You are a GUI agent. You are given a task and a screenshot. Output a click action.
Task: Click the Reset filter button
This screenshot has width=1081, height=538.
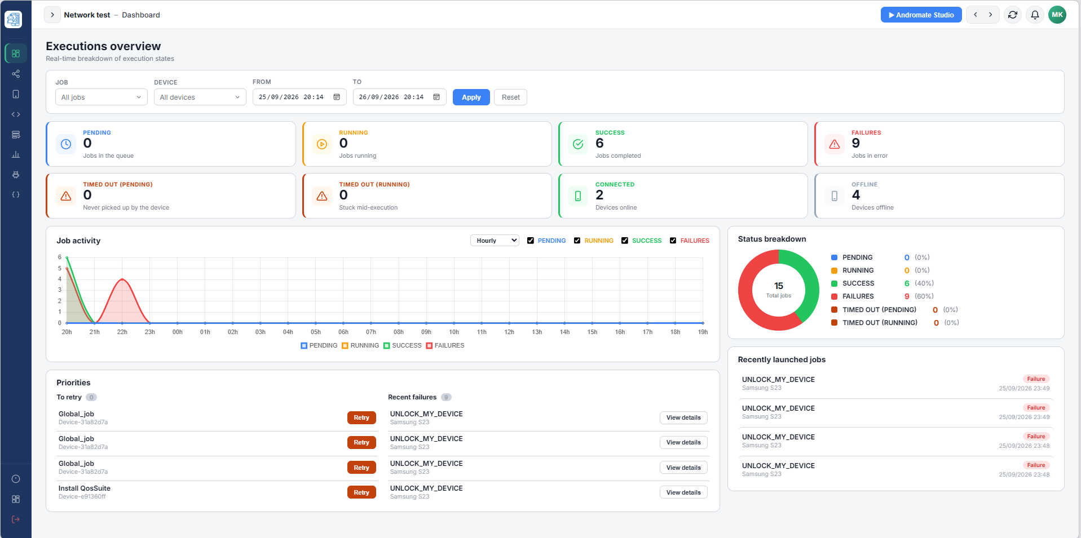[x=511, y=97]
